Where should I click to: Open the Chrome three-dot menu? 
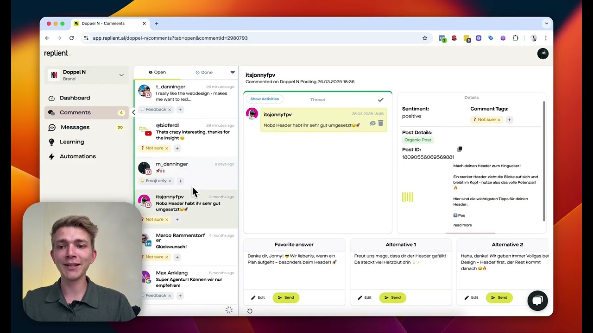pos(546,38)
